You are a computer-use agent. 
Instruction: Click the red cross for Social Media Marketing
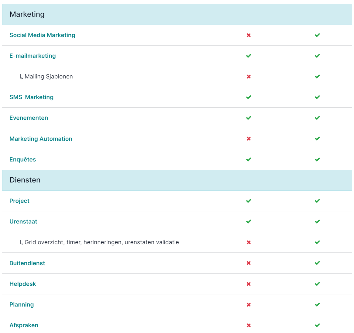click(249, 35)
